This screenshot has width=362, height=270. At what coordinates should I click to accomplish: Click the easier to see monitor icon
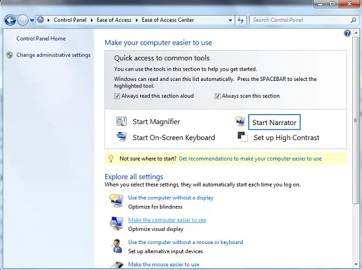[116, 223]
